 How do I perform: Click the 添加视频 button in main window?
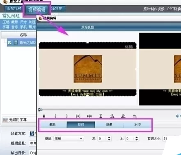pyautogui.click(x=14, y=9)
